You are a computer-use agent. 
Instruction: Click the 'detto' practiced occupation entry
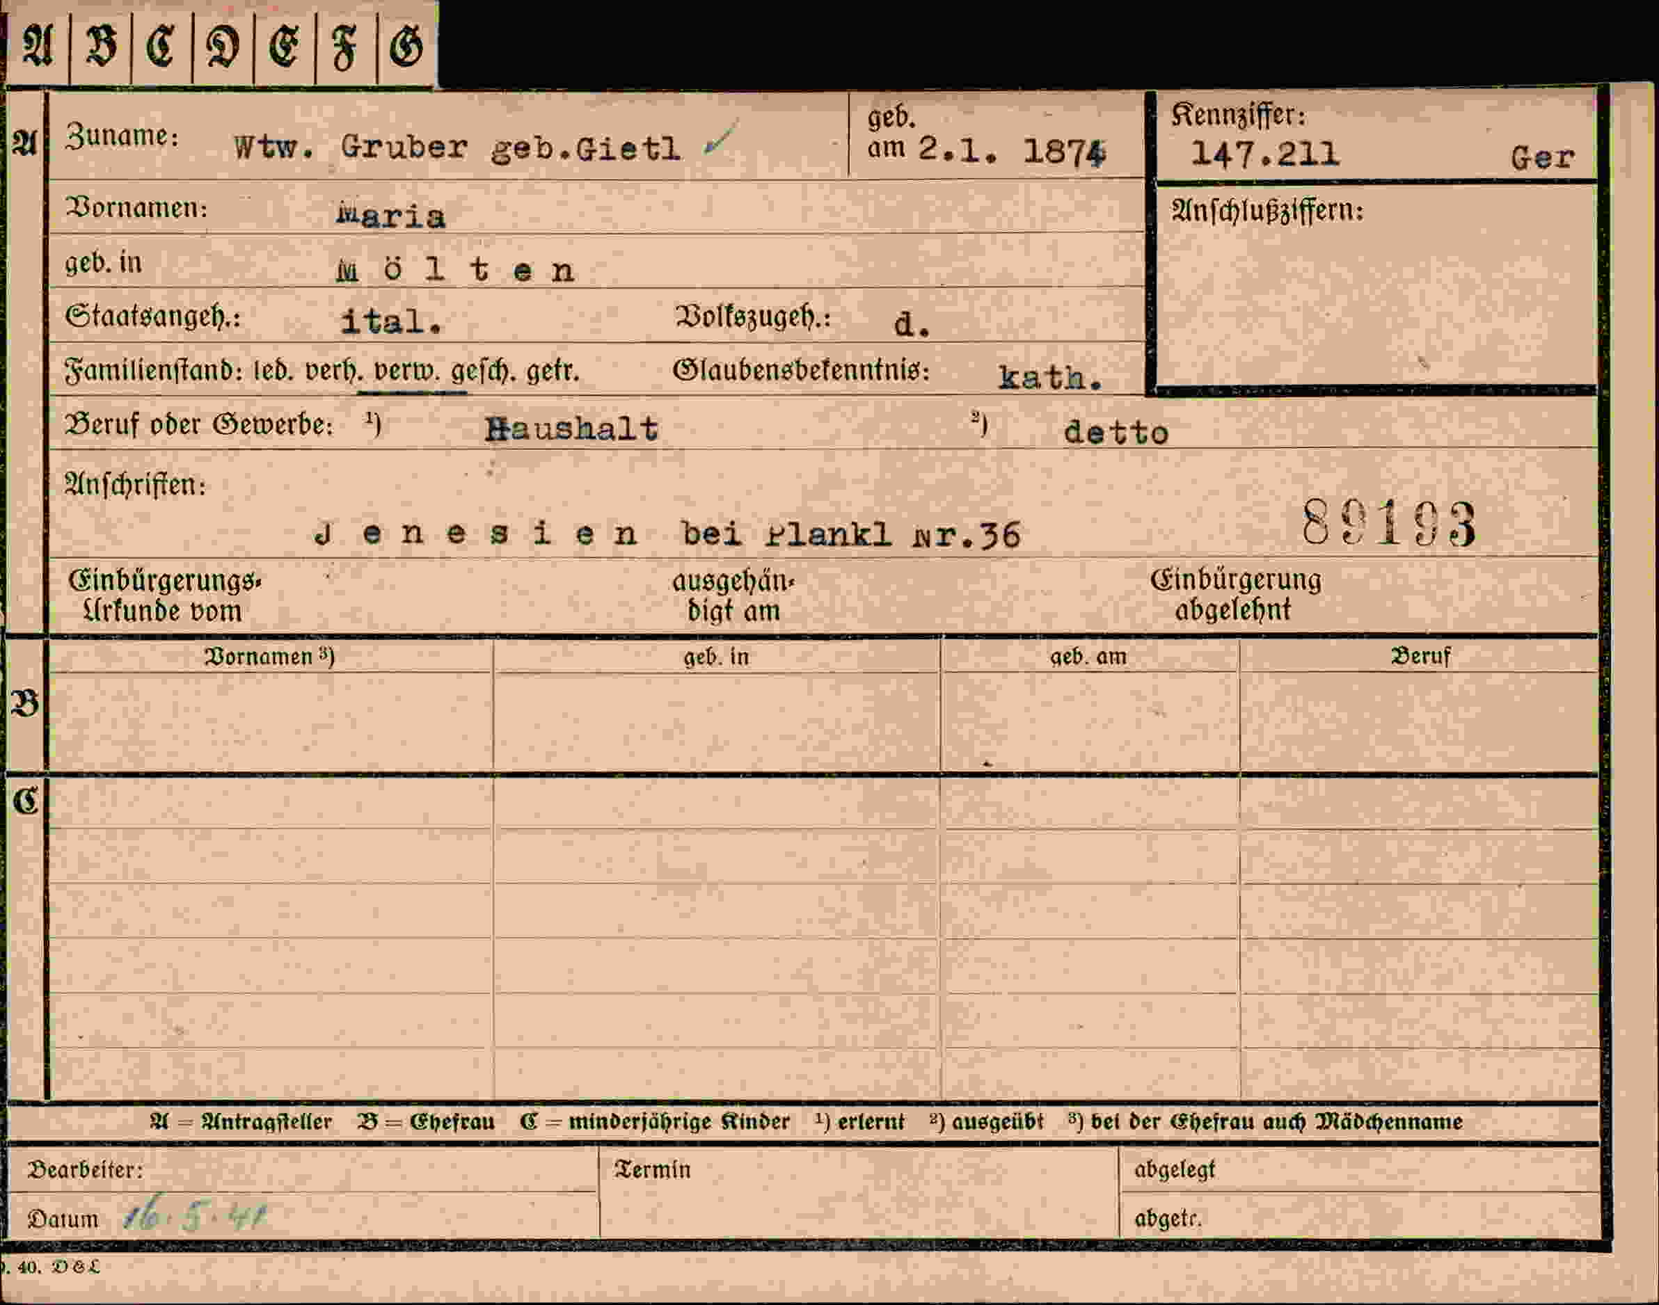tap(1116, 433)
